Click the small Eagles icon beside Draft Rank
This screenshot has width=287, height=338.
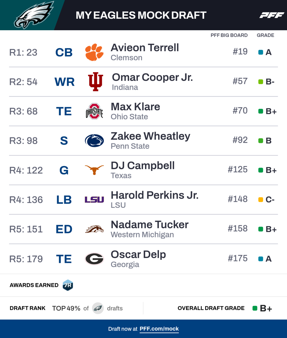pos(98,308)
